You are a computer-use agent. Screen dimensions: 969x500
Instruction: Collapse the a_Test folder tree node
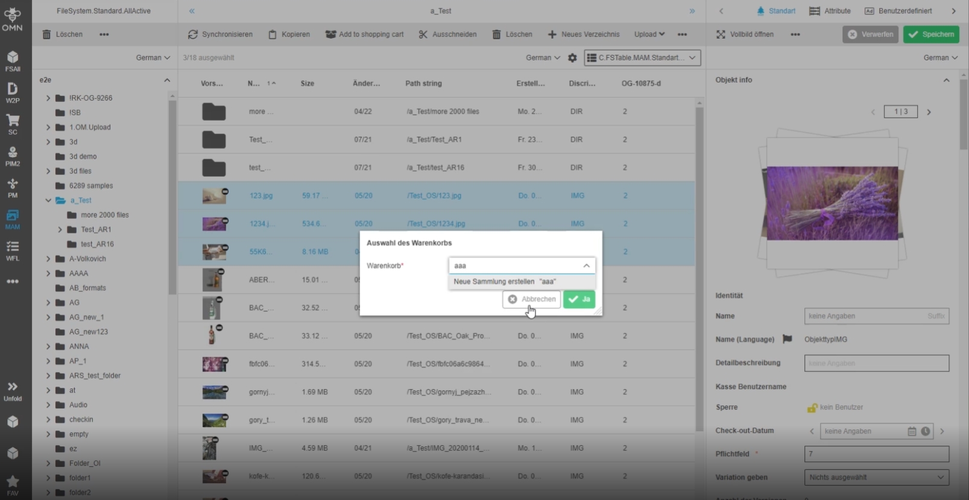(x=48, y=200)
